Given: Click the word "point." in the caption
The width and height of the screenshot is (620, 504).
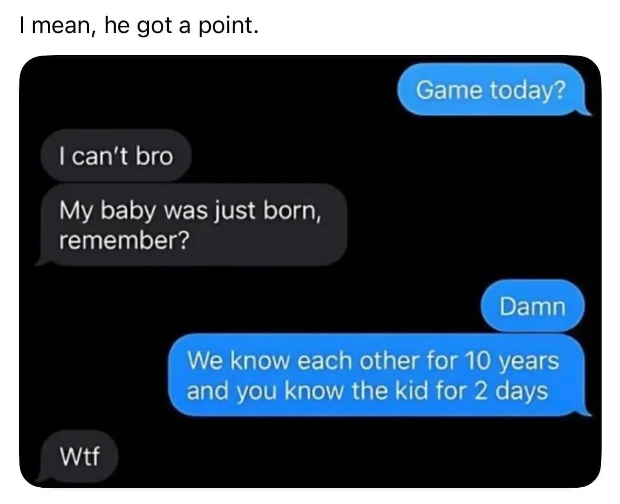Looking at the screenshot, I should point(228,26).
